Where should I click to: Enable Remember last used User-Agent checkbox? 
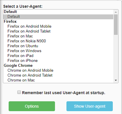click(x=19, y=92)
